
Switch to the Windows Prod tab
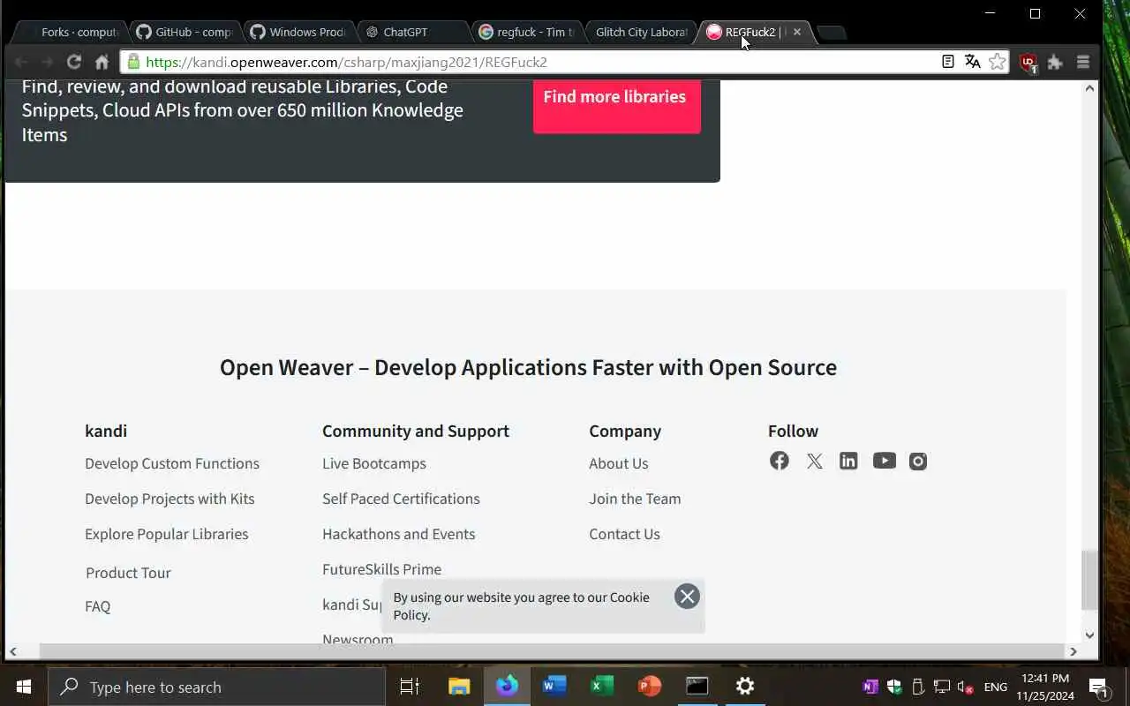point(298,32)
